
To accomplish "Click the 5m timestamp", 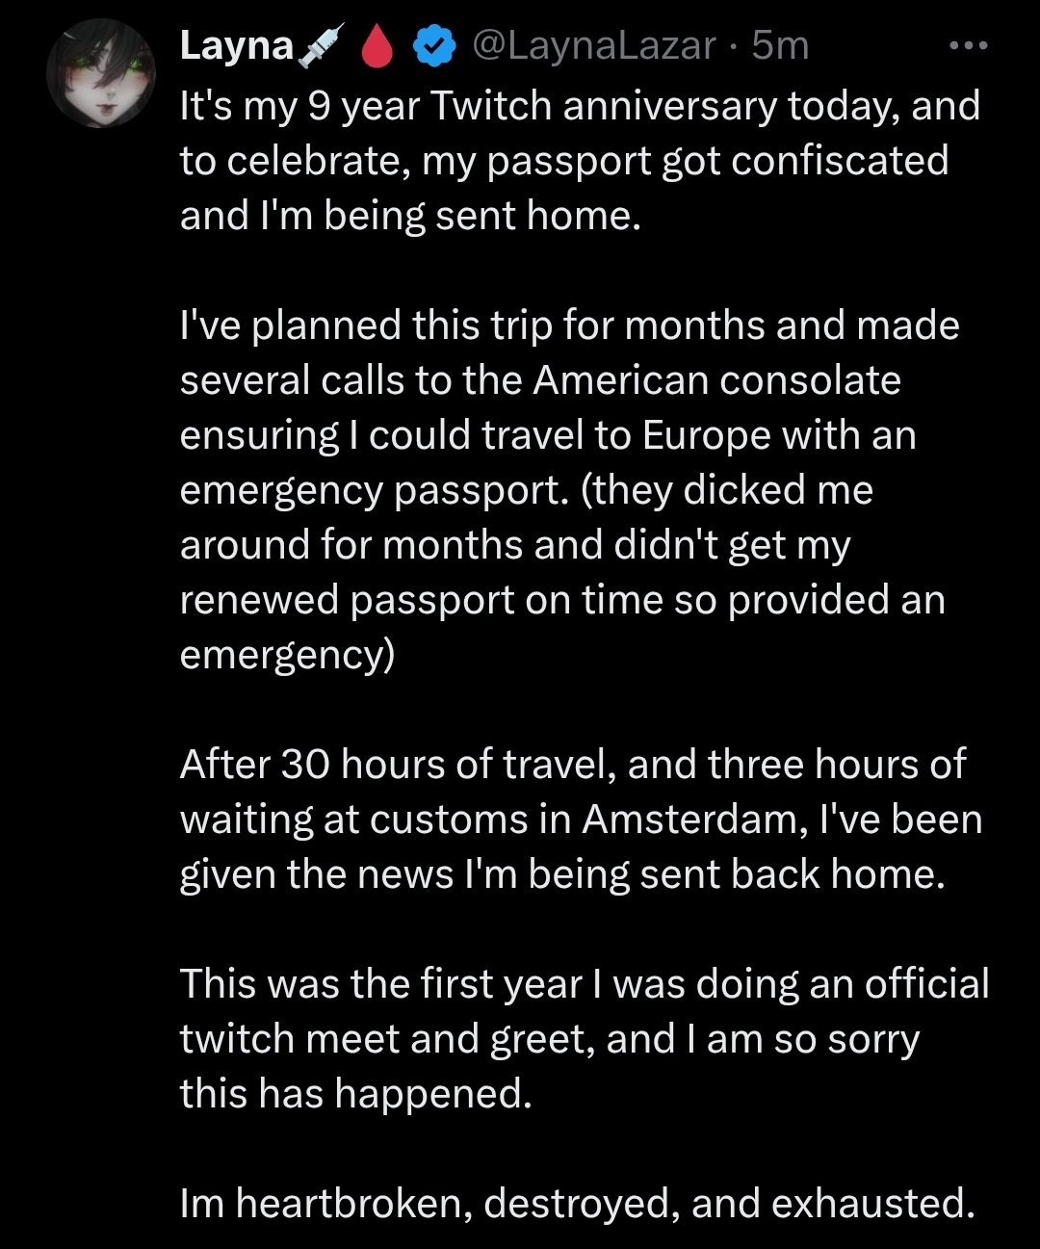I will pos(780,45).
